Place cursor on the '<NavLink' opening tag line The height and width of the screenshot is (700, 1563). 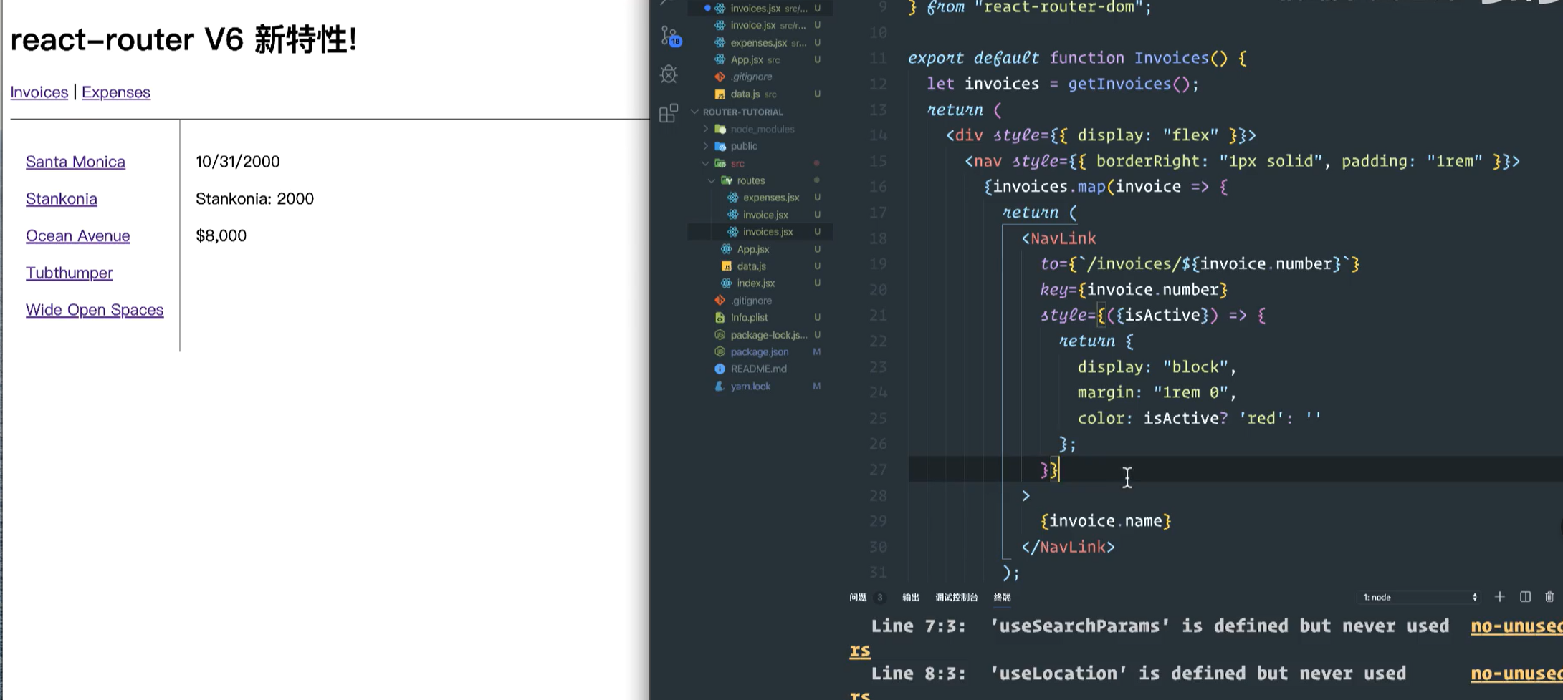1059,238
